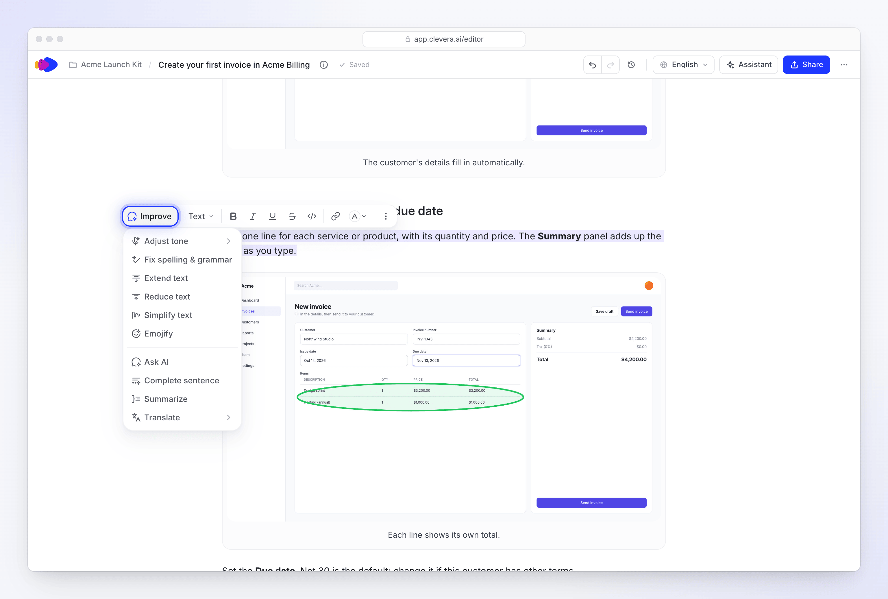Select Fix spelling & grammar
This screenshot has width=888, height=599.
click(182, 260)
